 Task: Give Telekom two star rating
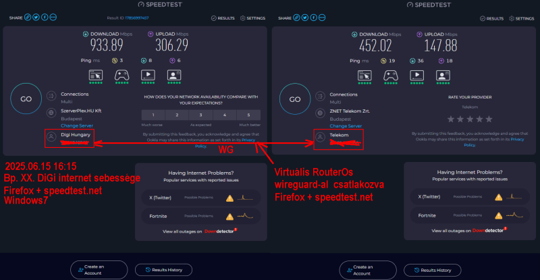[460, 119]
